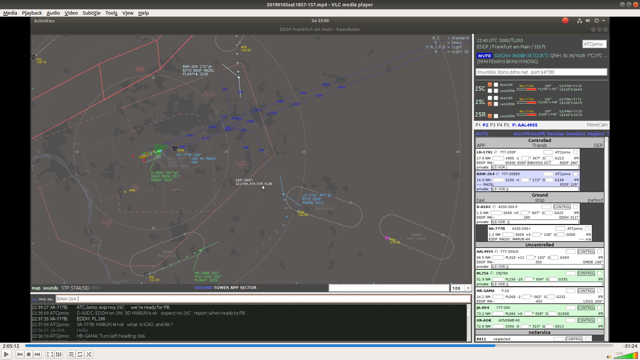The height and width of the screenshot is (360, 640).
Task: Open VLC Subtitle menu
Action: point(91,13)
